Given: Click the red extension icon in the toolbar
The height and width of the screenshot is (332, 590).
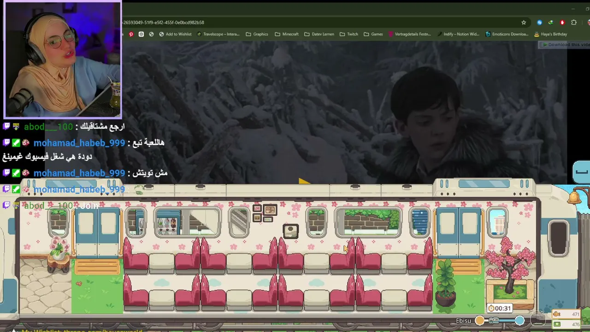Looking at the screenshot, I should click(562, 22).
